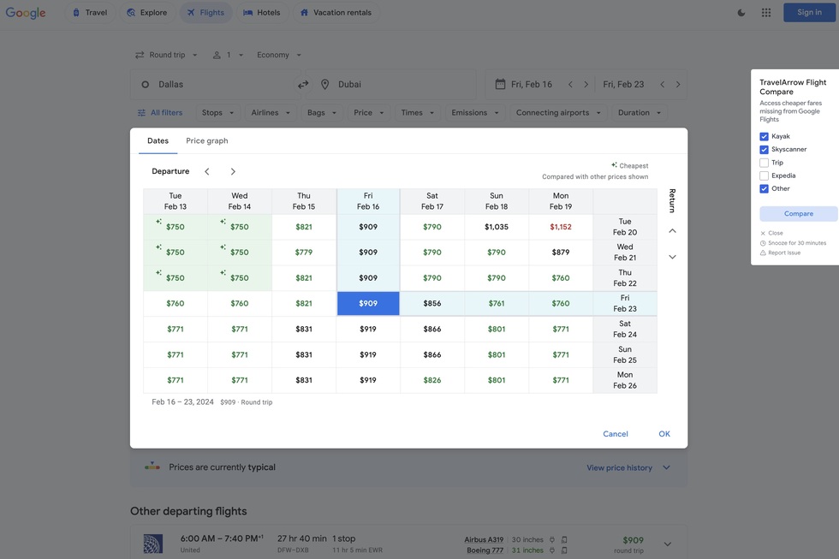
Task: Select the highlighted $909 Feb 16–23 cell
Action: click(368, 303)
